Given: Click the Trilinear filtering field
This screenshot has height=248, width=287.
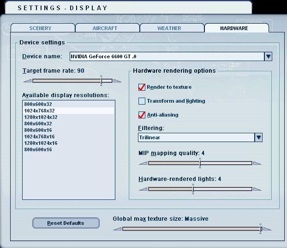Looking at the screenshot, I should pyautogui.click(x=196, y=137).
